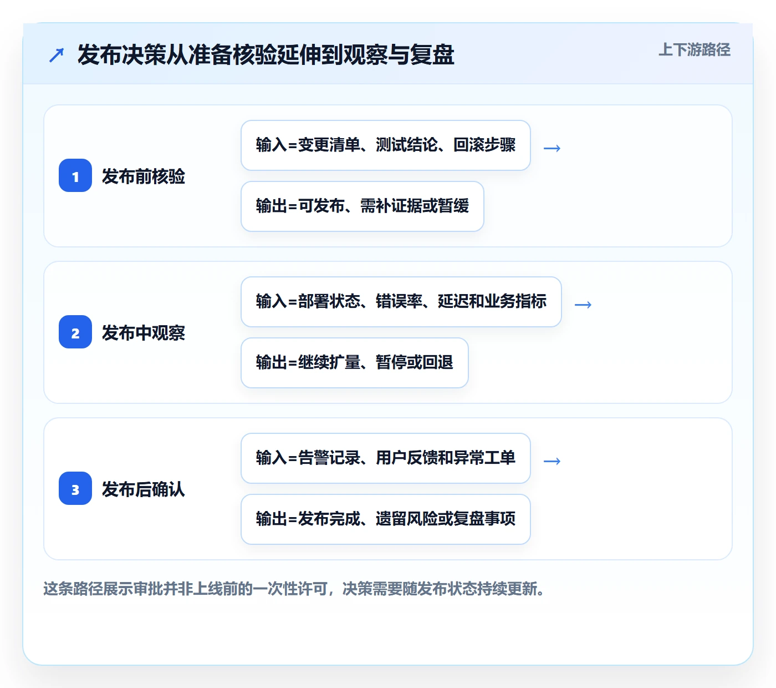Click step number 3 badge
This screenshot has width=776, height=688.
pyautogui.click(x=75, y=489)
